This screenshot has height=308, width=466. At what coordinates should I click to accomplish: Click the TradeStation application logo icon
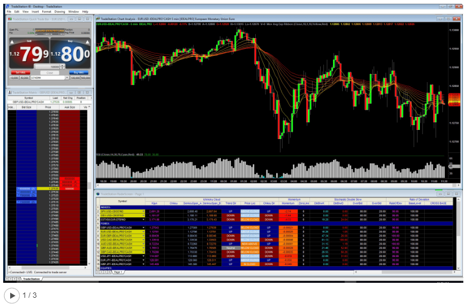coord(8,6)
